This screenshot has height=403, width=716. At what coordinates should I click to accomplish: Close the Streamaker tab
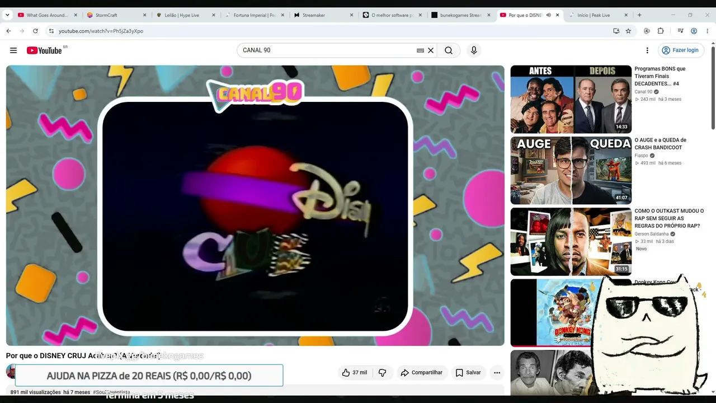pos(351,15)
